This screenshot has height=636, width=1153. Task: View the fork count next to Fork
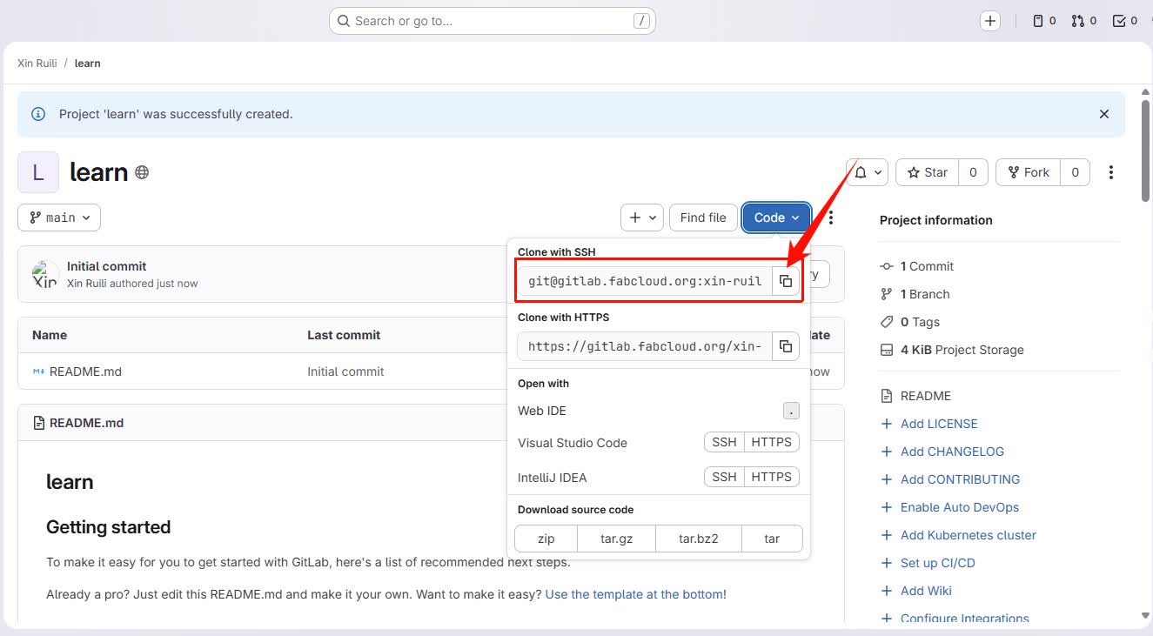click(x=1076, y=172)
